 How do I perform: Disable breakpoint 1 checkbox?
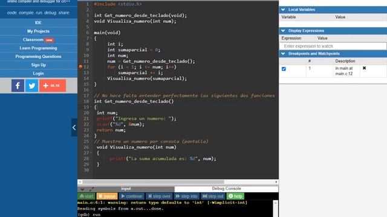[x=284, y=69]
